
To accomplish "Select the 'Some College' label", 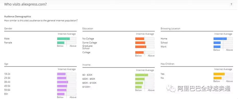I will [89, 43].
